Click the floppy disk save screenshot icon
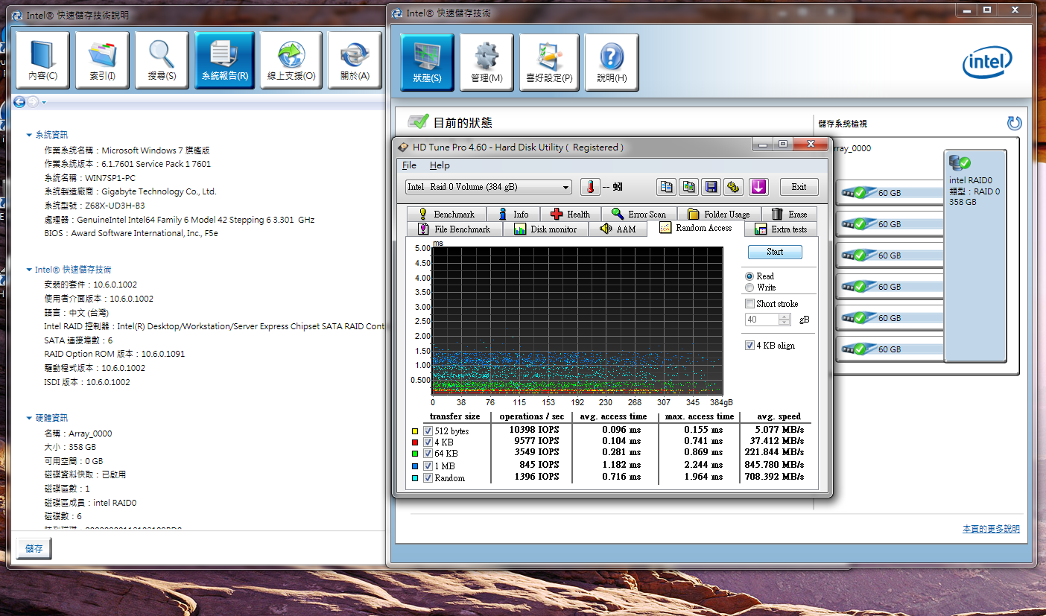The height and width of the screenshot is (616, 1046). [711, 187]
